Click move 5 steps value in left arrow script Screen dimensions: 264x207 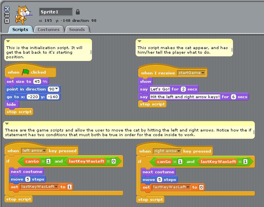(28, 179)
